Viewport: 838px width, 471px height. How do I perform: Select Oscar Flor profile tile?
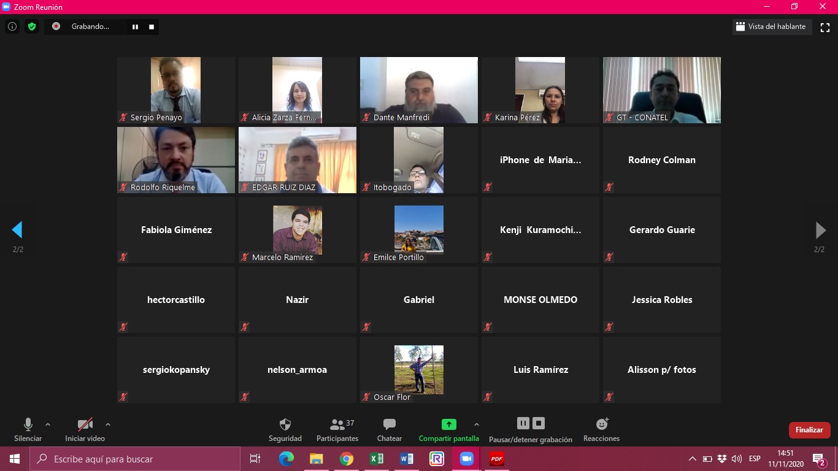(x=419, y=370)
